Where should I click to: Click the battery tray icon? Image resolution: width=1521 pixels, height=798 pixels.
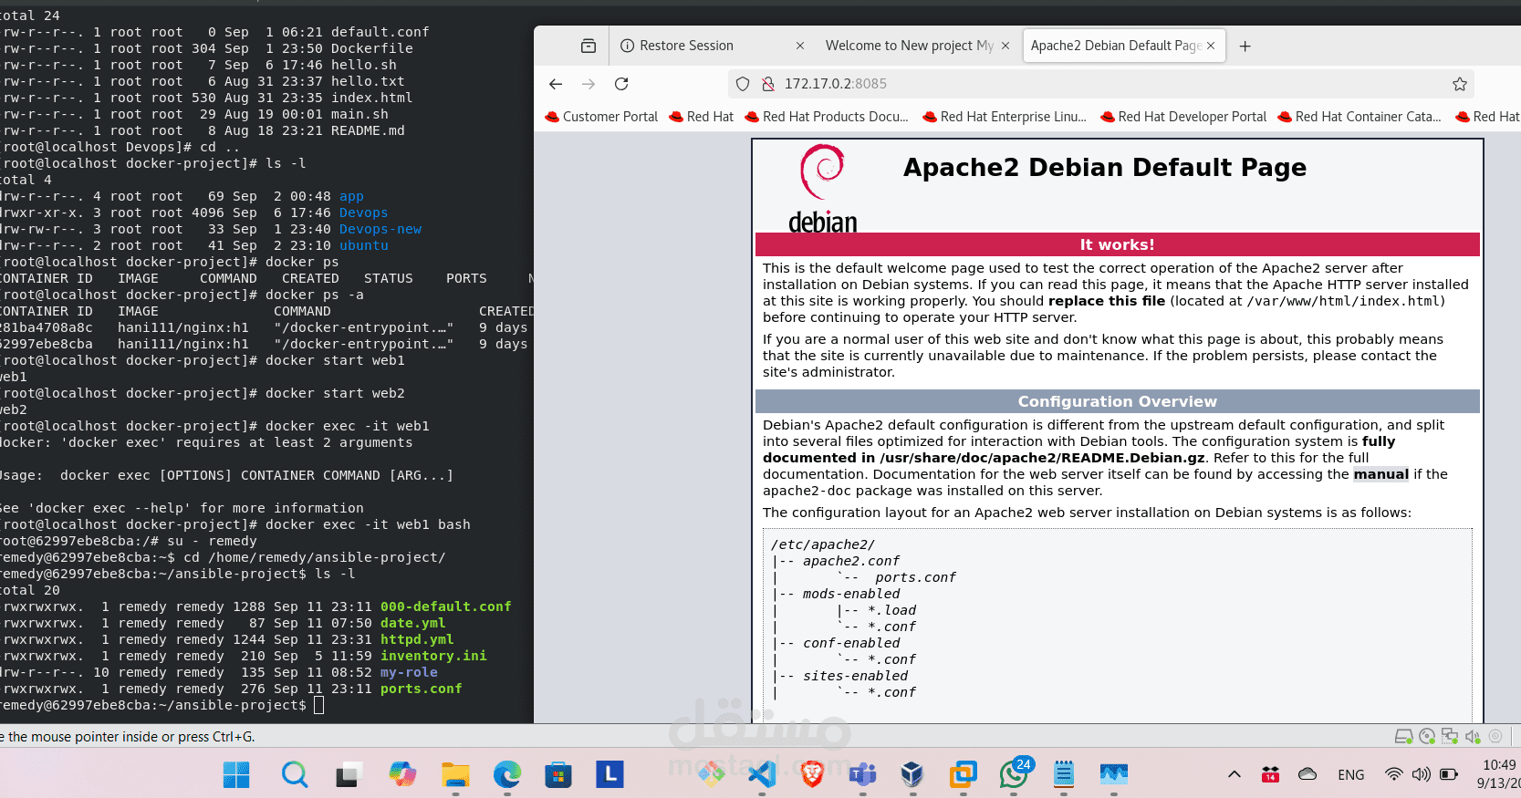[x=1449, y=774]
